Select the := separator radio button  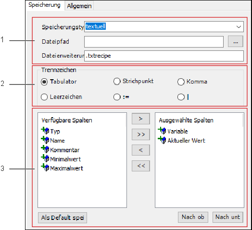[117, 97]
